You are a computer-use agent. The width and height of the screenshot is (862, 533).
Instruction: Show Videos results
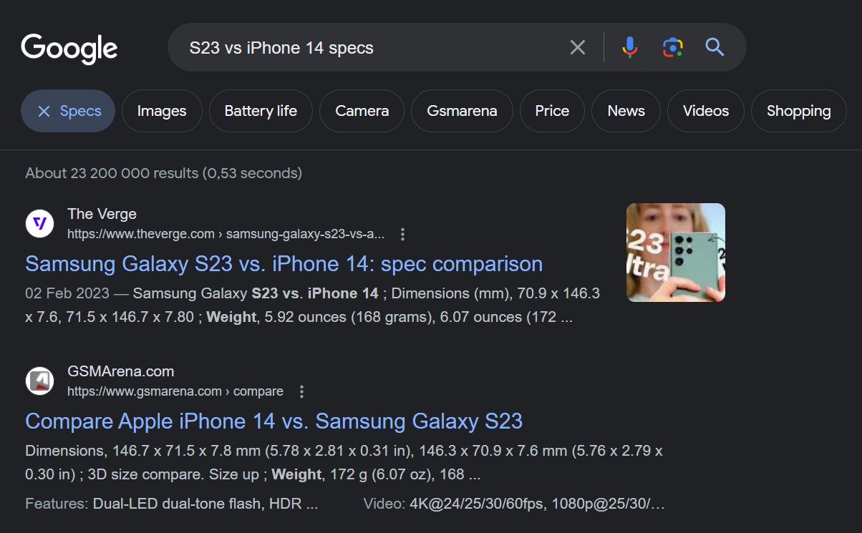pyautogui.click(x=705, y=111)
